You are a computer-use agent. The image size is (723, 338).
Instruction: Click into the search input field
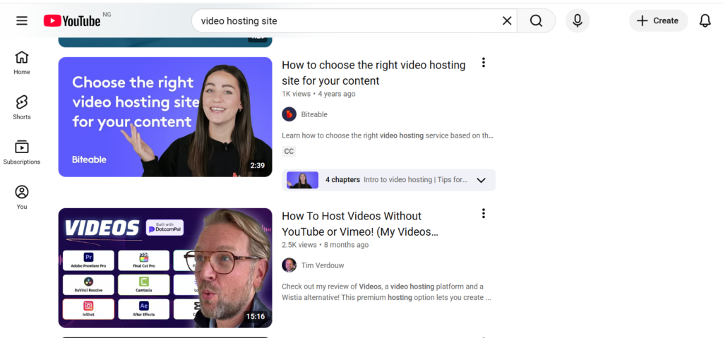(x=346, y=21)
